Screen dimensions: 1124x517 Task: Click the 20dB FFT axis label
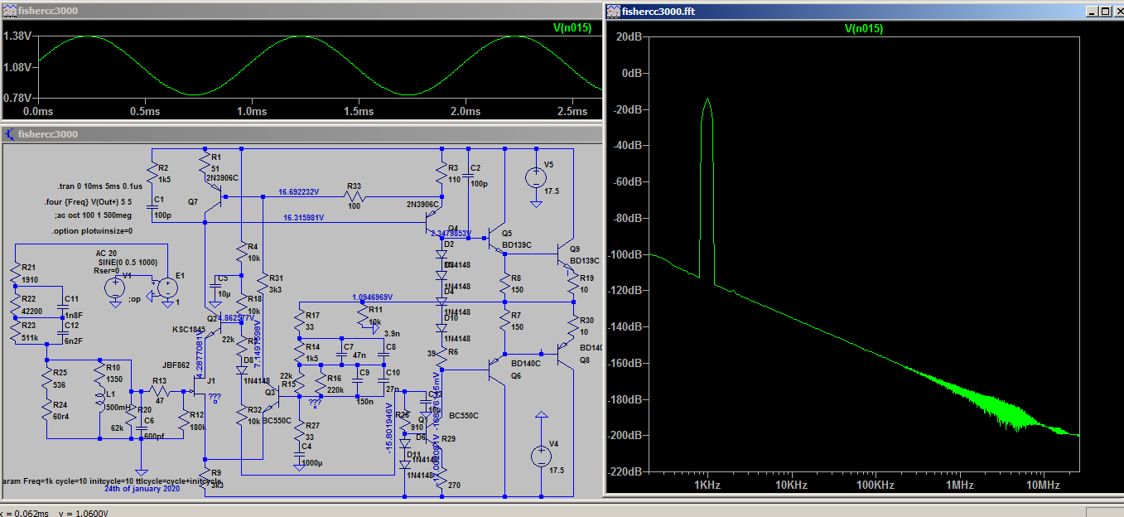point(630,37)
